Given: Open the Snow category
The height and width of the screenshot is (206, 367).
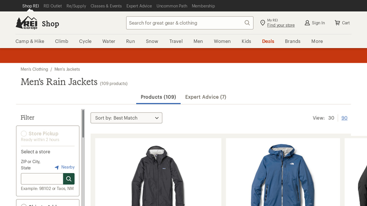Looking at the screenshot, I should pyautogui.click(x=152, y=41).
